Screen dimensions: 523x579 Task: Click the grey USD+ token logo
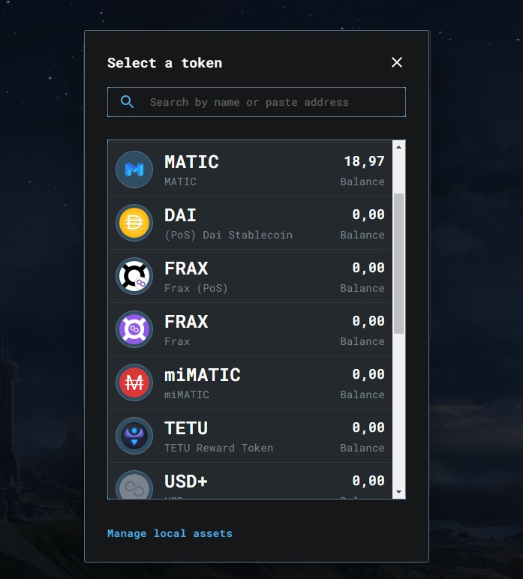134,484
